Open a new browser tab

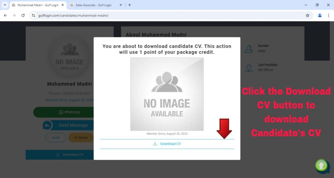129,5
